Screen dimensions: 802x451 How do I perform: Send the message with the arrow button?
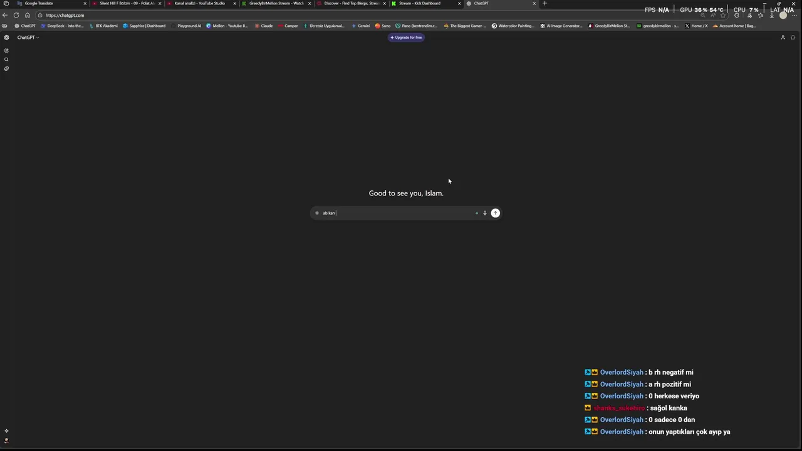(495, 213)
